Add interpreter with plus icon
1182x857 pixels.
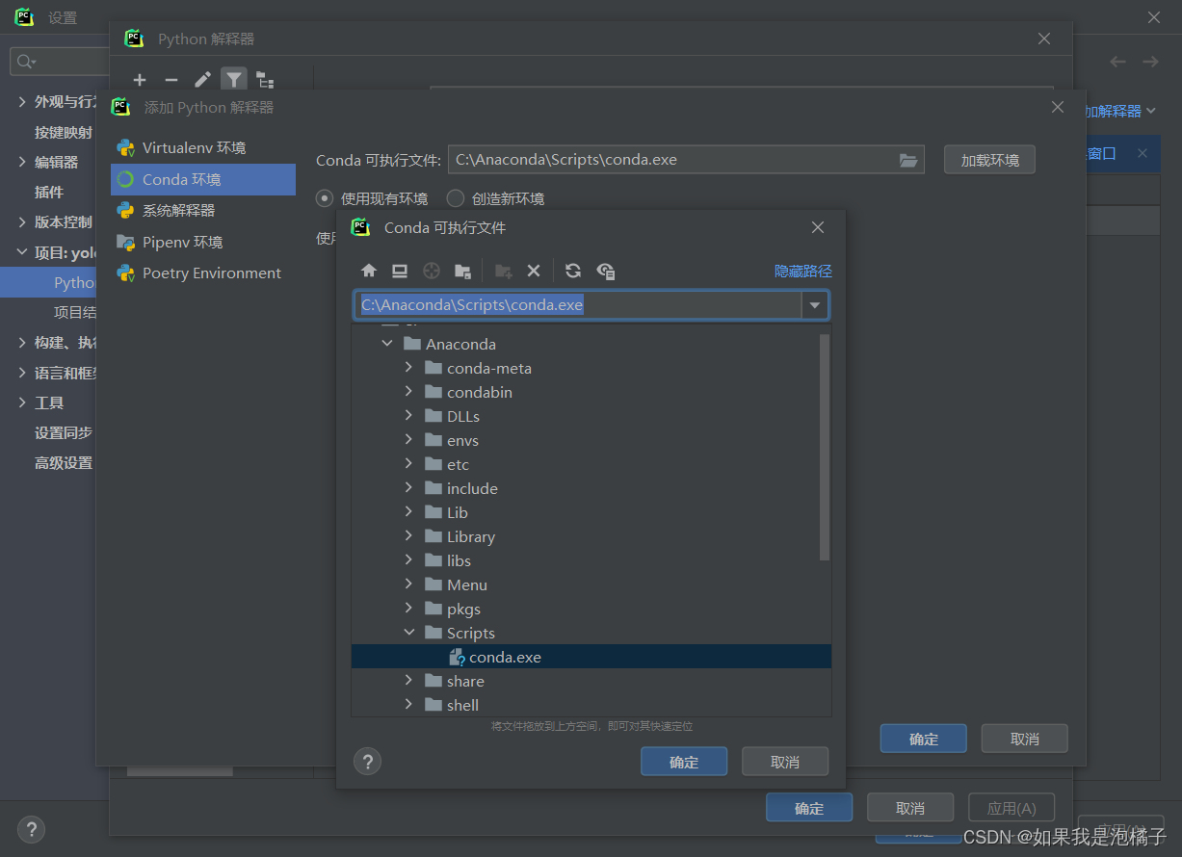[140, 80]
